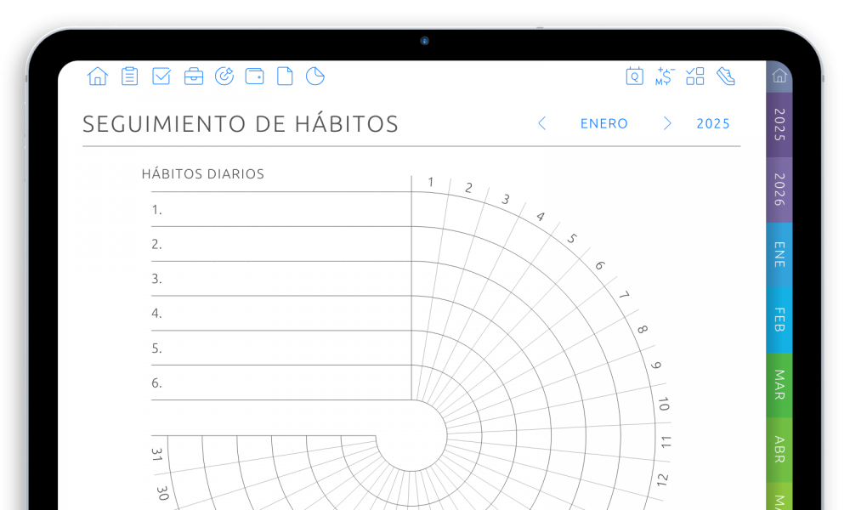Open the checklist grid icon
The height and width of the screenshot is (510, 850).
[x=695, y=76]
